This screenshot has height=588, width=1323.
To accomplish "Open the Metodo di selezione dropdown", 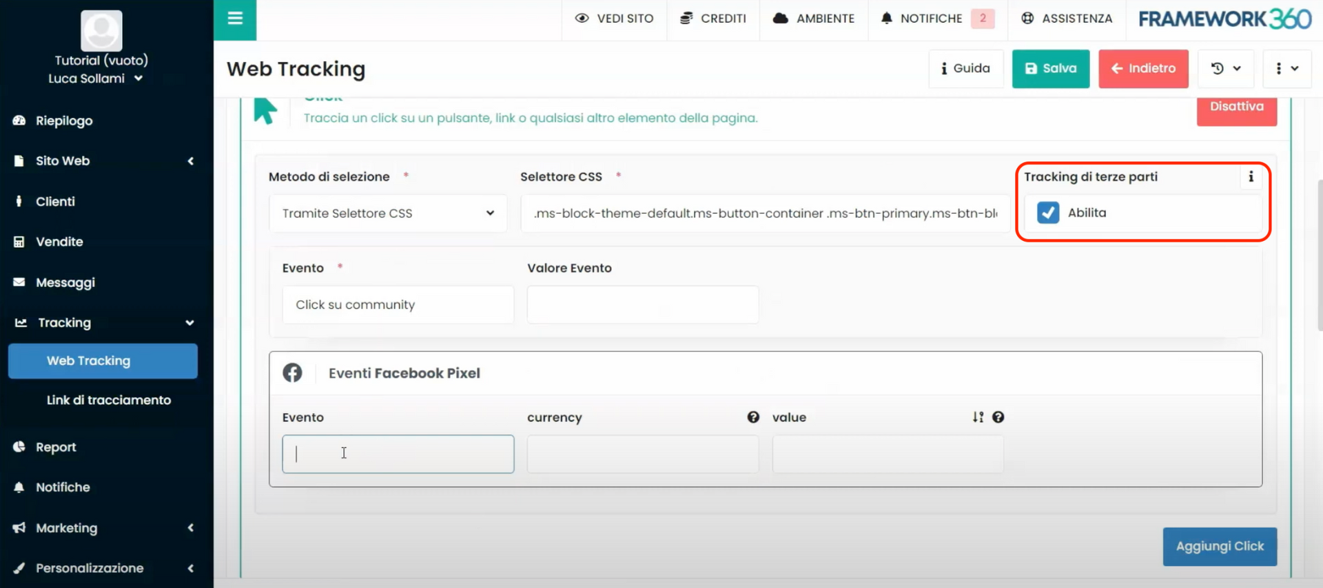I will coord(388,213).
